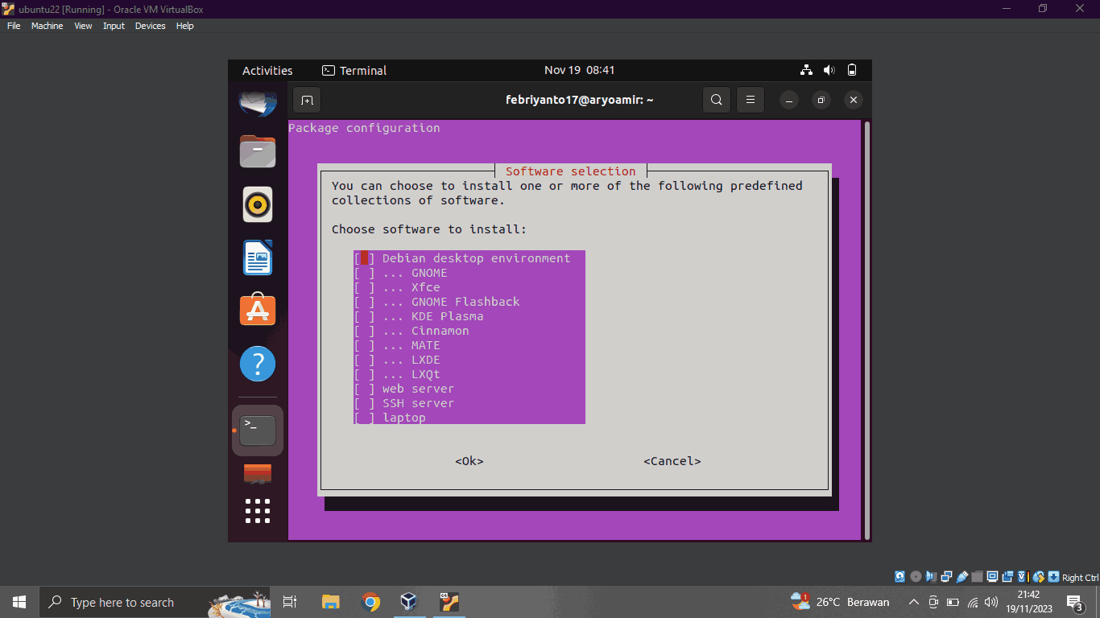Open Help question mark icon in dock

(258, 365)
